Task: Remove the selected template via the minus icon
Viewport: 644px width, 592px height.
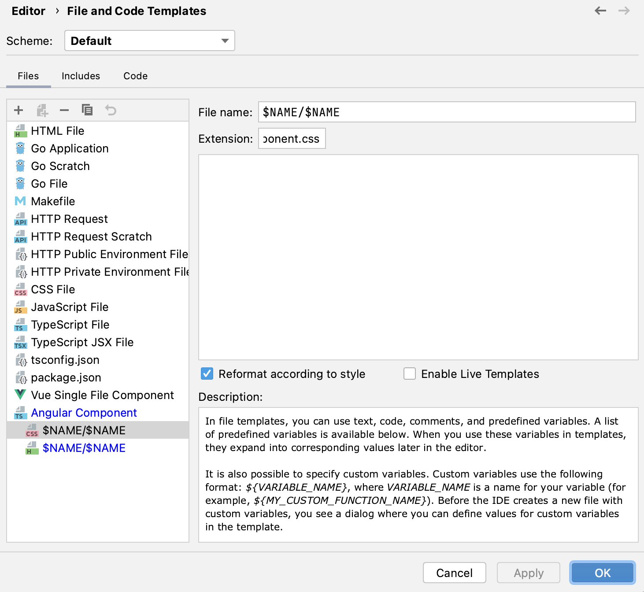Action: click(x=64, y=110)
